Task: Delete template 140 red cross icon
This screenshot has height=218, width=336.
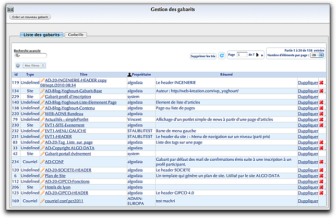Action: pos(321,102)
